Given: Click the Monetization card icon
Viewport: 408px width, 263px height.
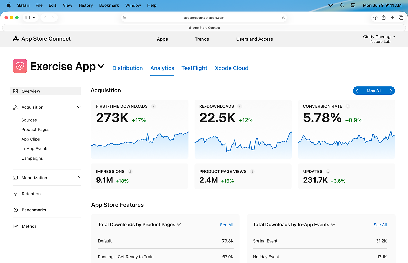Looking at the screenshot, I should coord(15,178).
